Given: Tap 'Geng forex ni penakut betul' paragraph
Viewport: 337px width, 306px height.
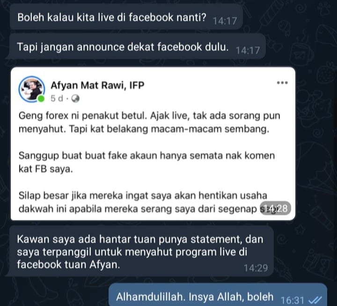Looking at the screenshot, I should [149, 122].
